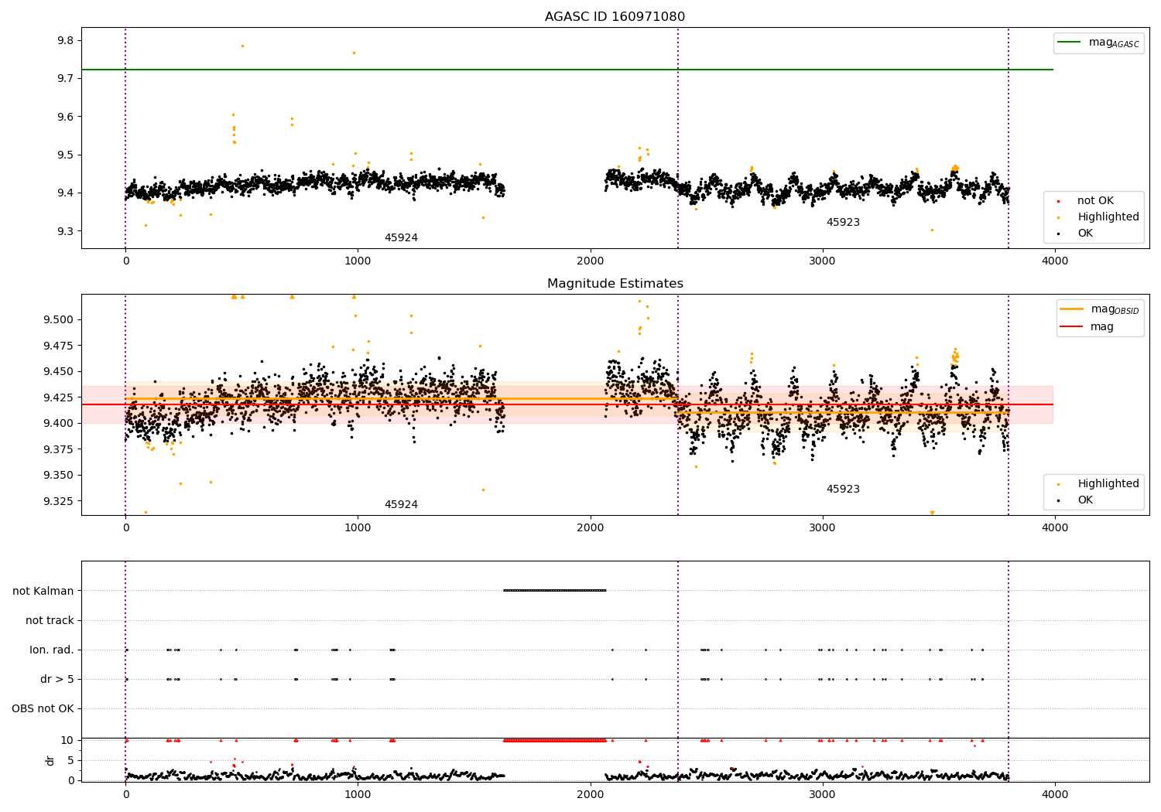Image resolution: width=1161 pixels, height=812 pixels.
Task: Click the 9.8 y-axis tick of top plot
Action: click(67, 41)
